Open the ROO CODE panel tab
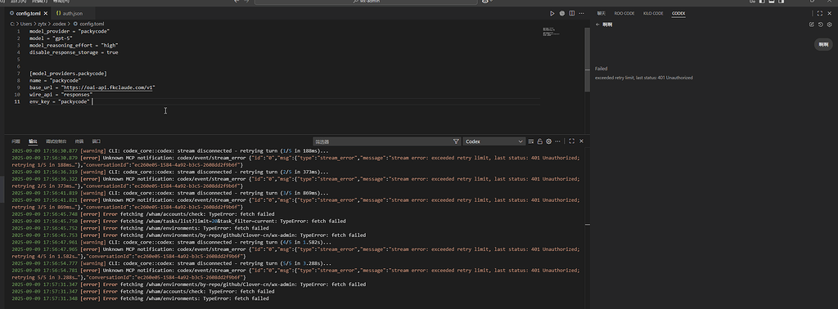Image resolution: width=838 pixels, height=309 pixels. click(x=624, y=13)
